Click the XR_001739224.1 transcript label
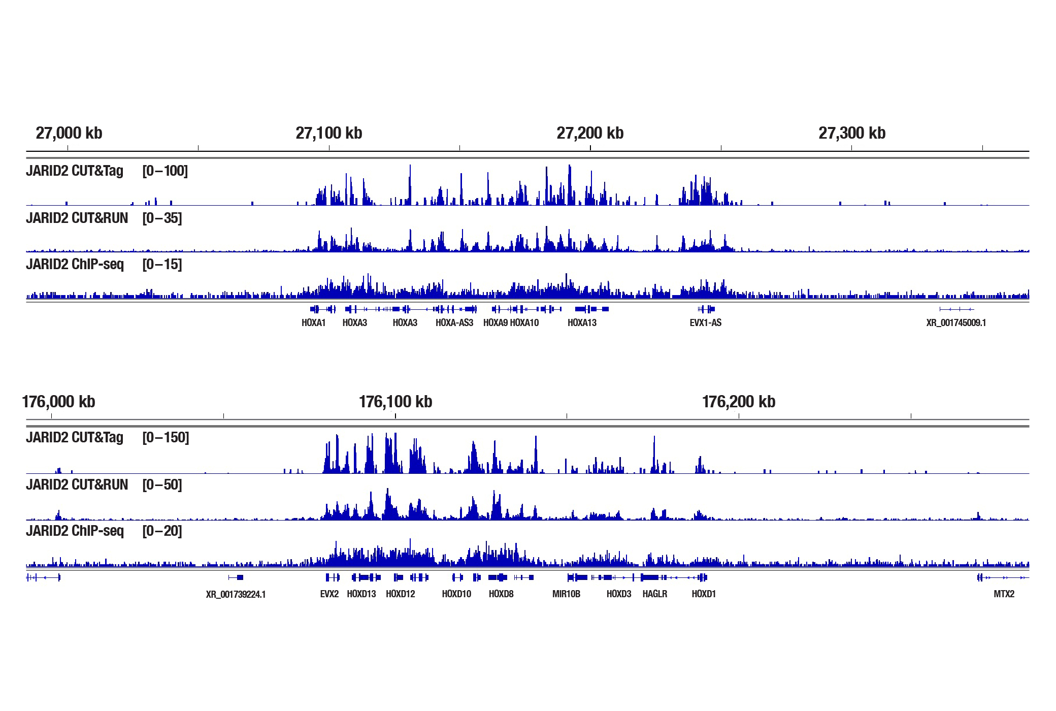 click(x=236, y=595)
